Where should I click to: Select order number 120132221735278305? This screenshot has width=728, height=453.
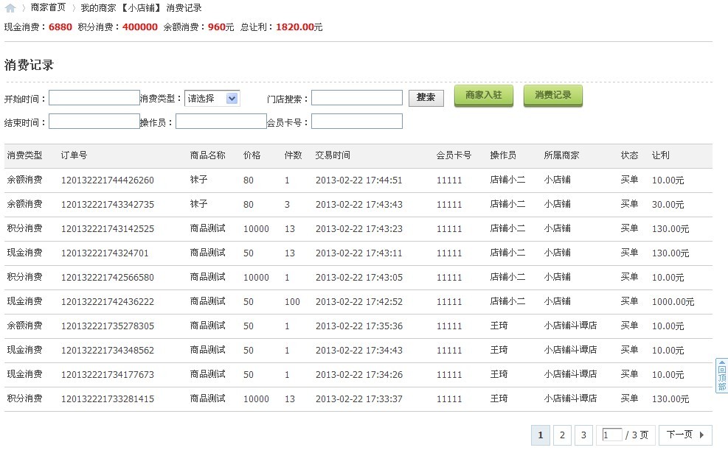point(107,326)
